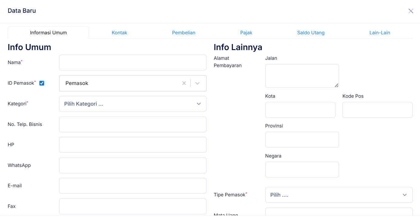Click the Nama input field

click(x=133, y=63)
